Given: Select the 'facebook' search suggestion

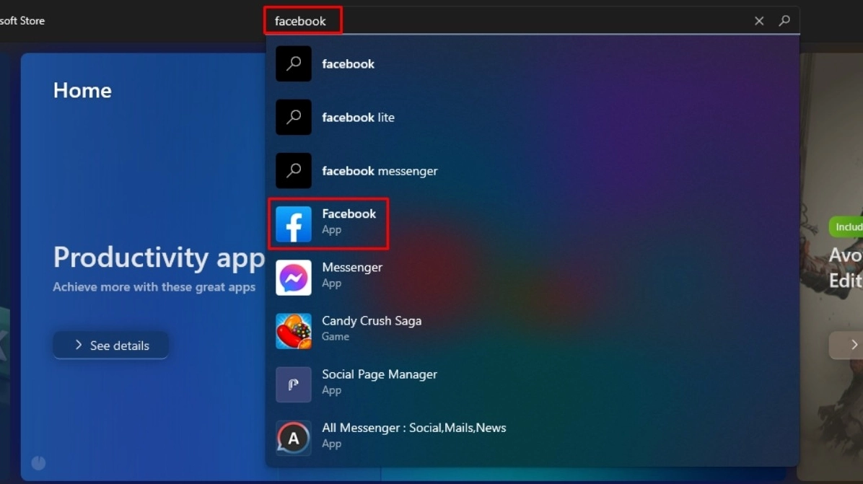Looking at the screenshot, I should pos(349,63).
